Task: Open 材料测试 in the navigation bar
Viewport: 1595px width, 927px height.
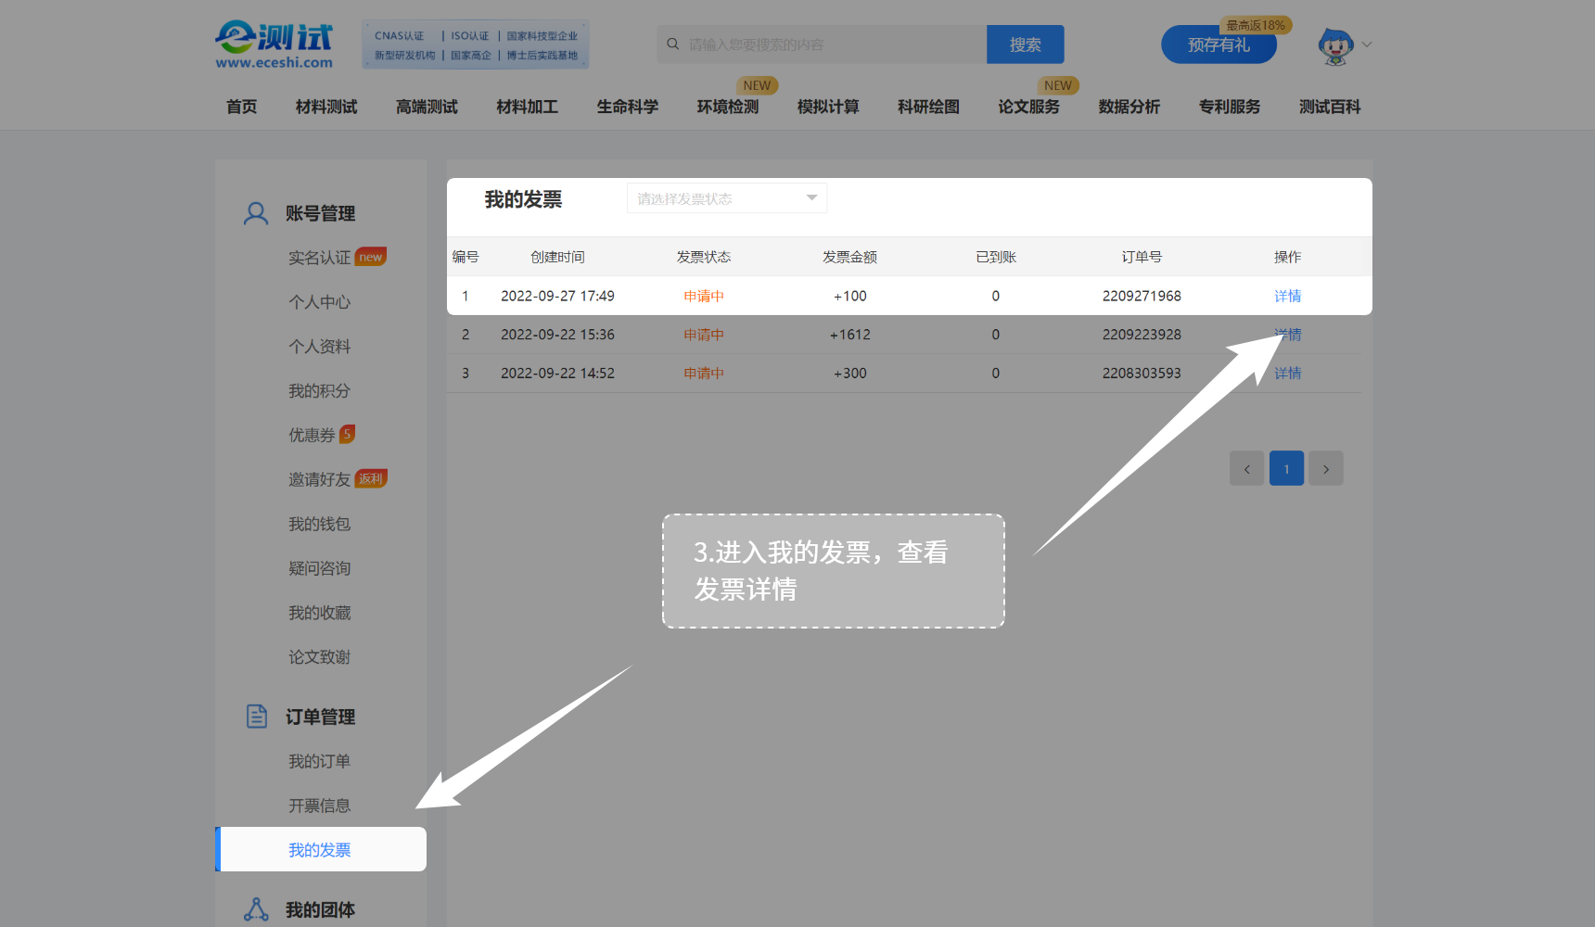Action: [x=326, y=107]
